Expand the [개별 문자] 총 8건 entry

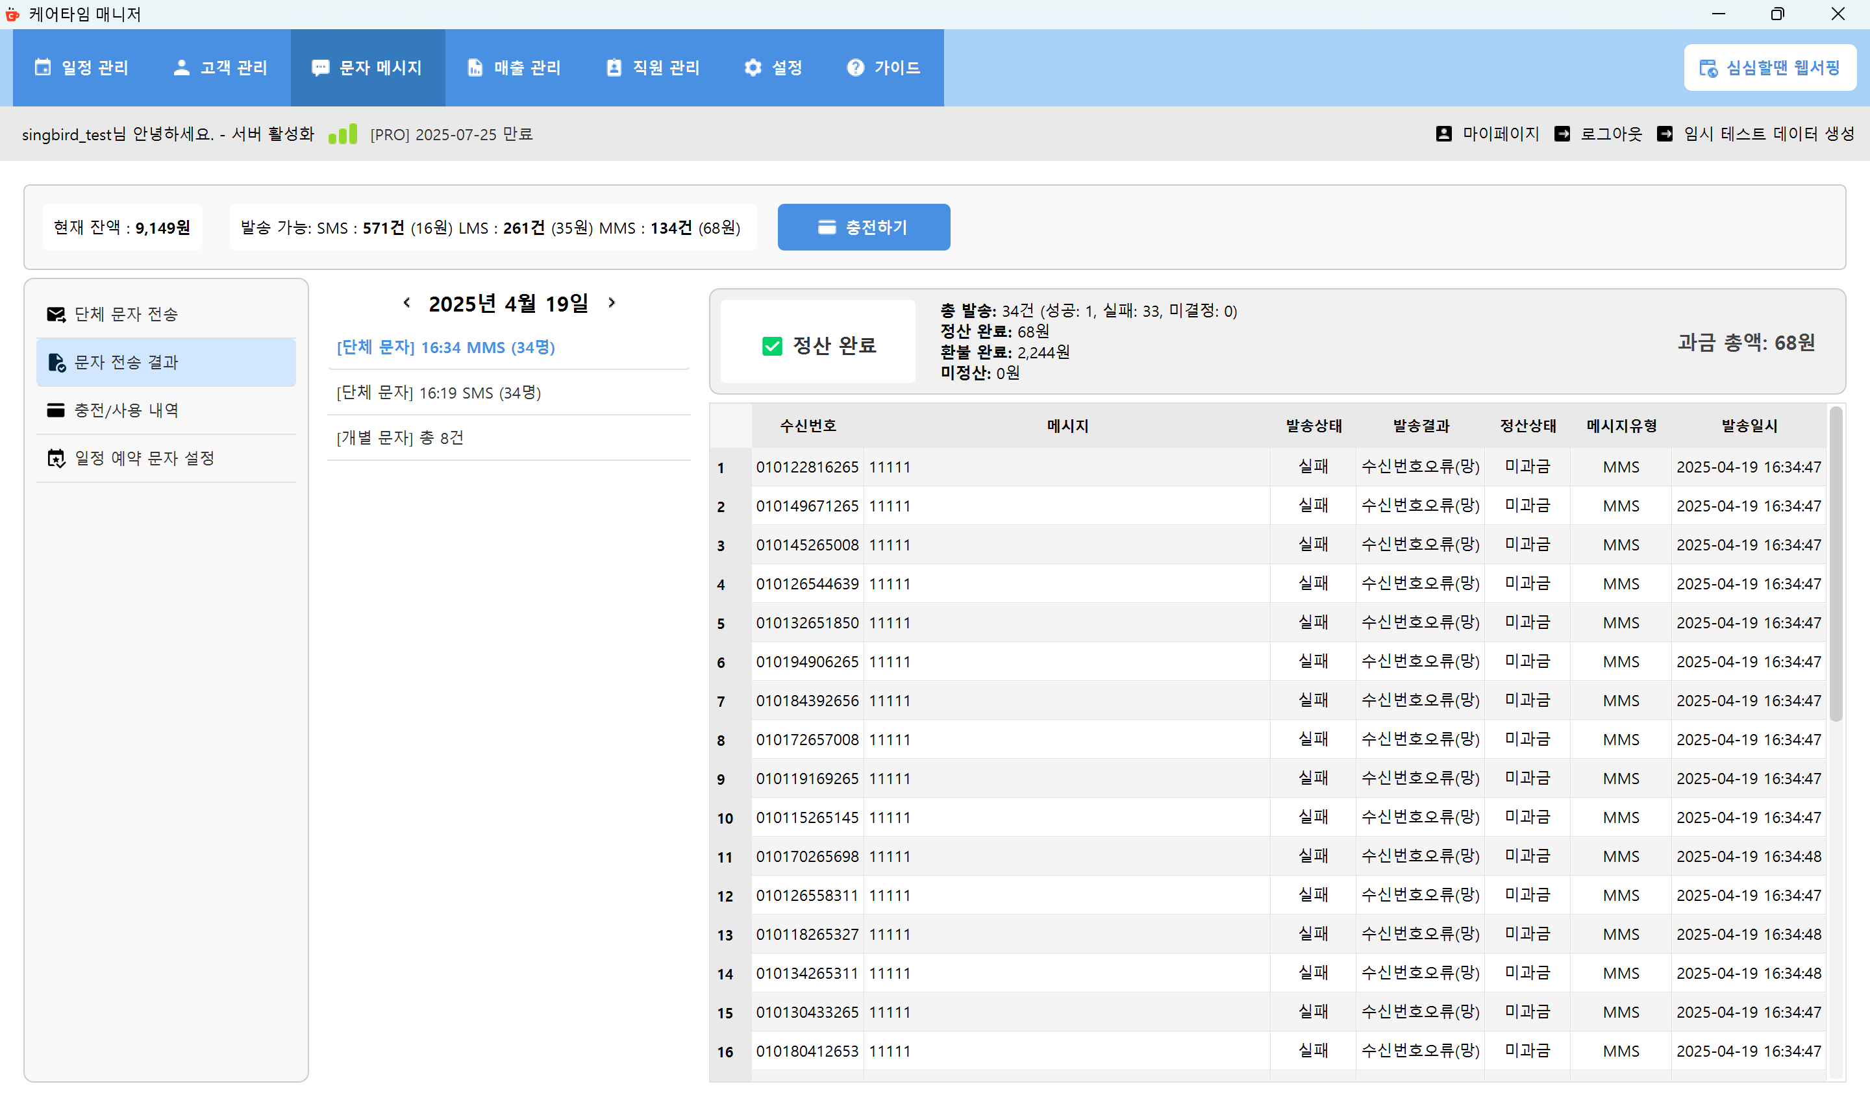click(400, 437)
